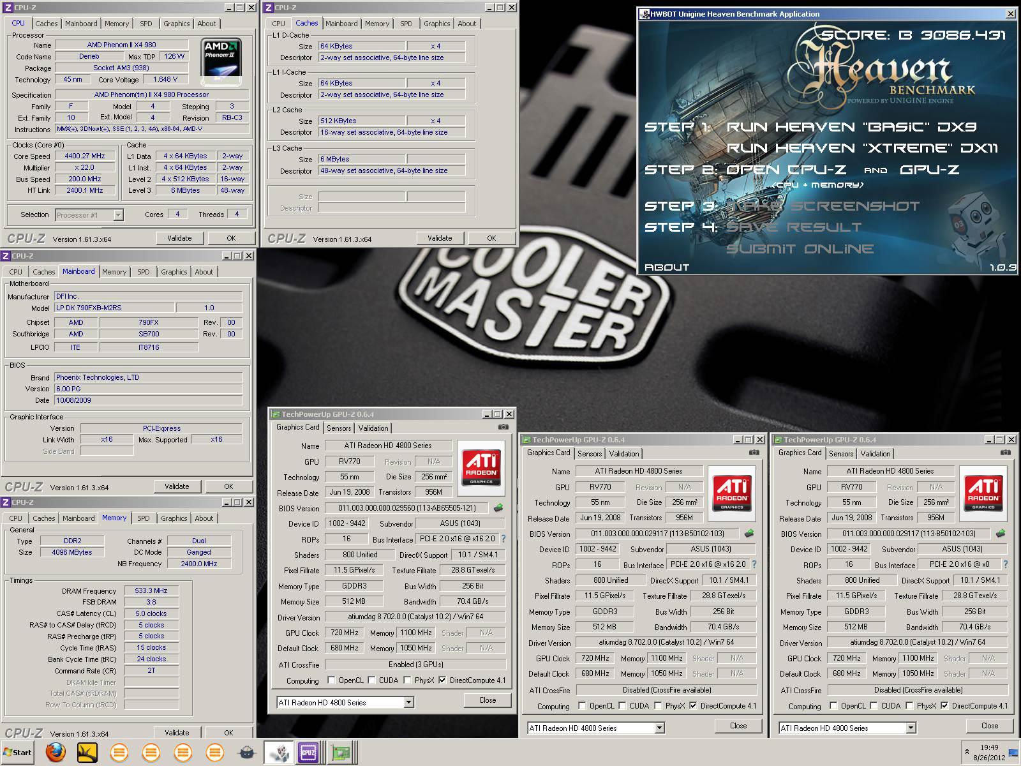
Task: Open Graphics tab in CPU-Z Mainboard window
Action: [174, 272]
